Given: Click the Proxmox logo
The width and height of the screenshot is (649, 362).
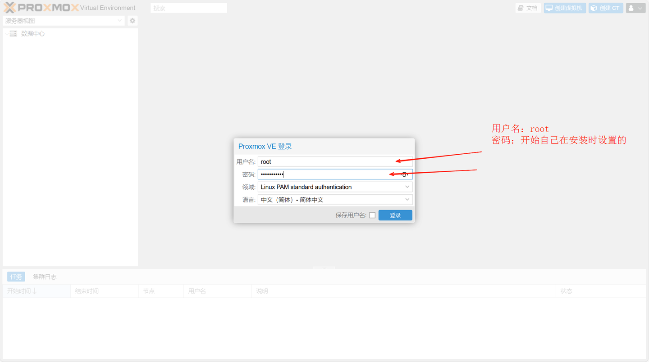Looking at the screenshot, I should pos(41,8).
